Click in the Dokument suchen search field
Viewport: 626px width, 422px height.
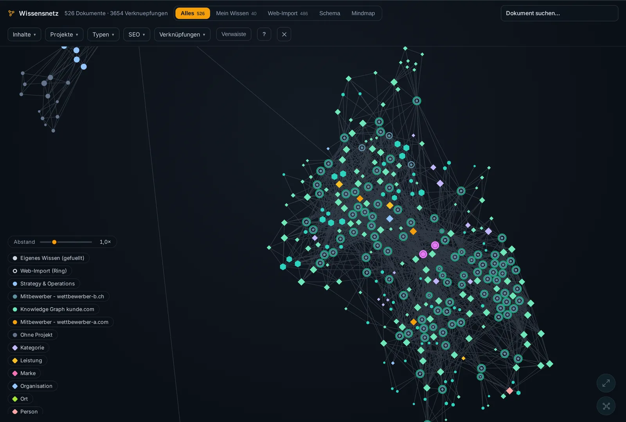coord(559,13)
